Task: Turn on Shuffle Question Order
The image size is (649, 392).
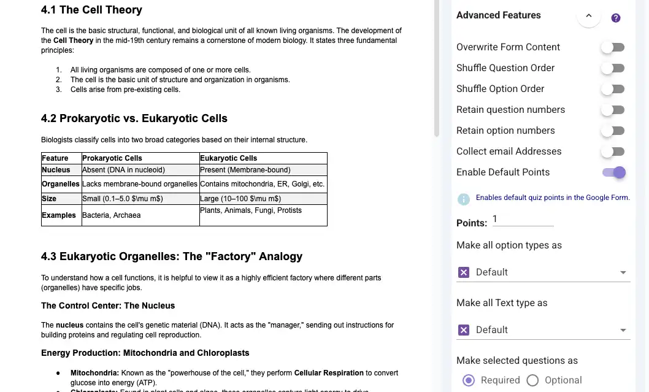Action: click(613, 67)
